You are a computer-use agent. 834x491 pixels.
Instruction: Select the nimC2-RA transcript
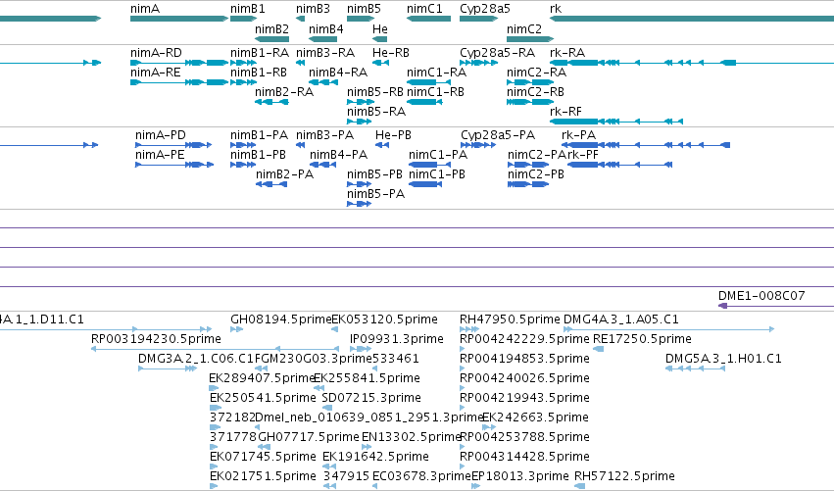pyautogui.click(x=530, y=82)
